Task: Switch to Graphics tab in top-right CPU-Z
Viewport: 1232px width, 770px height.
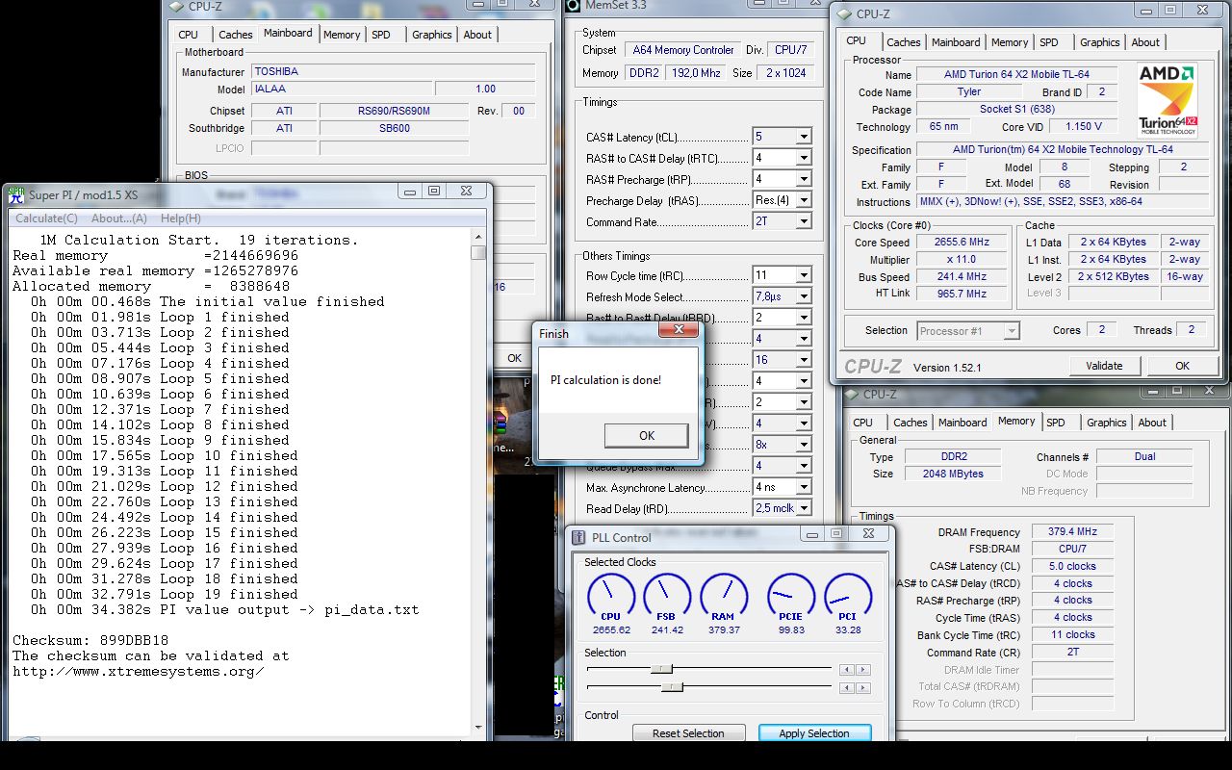Action: (1099, 42)
